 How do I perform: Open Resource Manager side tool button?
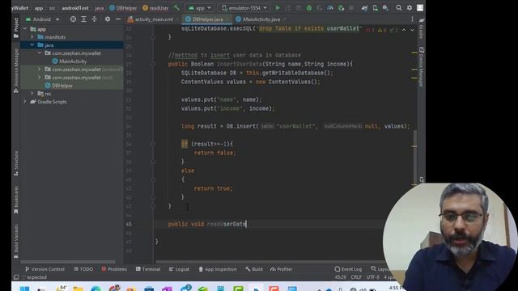(16, 70)
